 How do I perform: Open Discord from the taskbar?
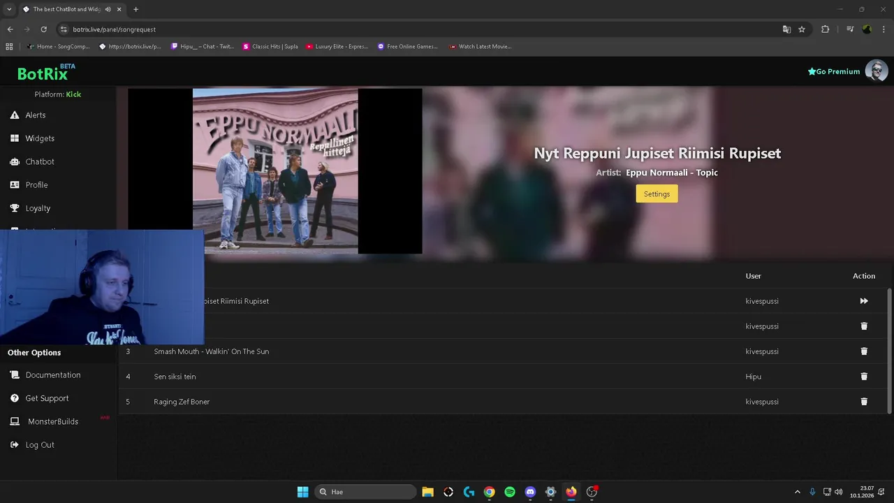(x=530, y=492)
